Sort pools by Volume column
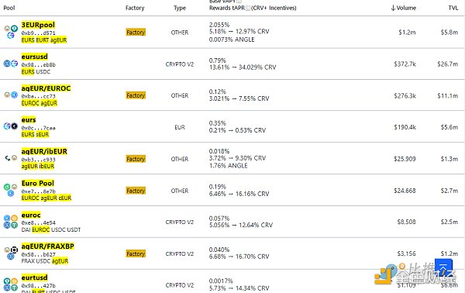This screenshot has width=465, height=293. coord(403,8)
